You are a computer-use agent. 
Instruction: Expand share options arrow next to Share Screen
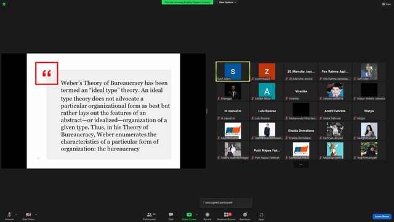196,215
